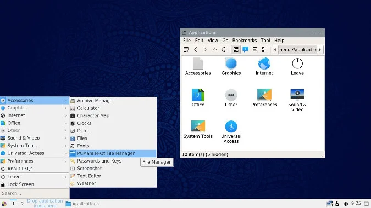
Task: Expand Other submenu in start menu
Action: tap(34, 130)
